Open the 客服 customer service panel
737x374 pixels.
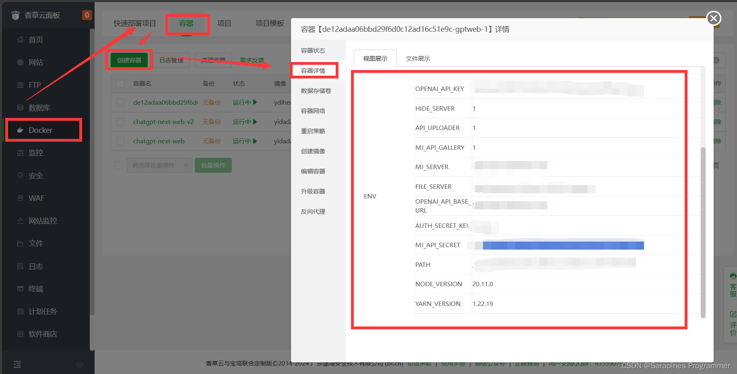pos(731,287)
